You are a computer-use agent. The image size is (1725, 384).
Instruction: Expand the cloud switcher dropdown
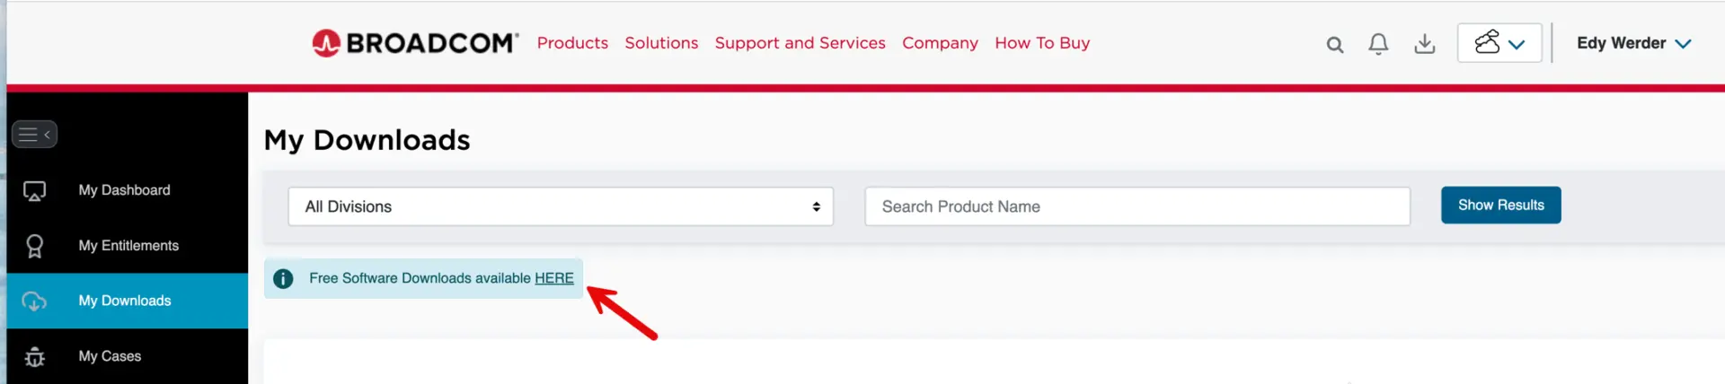1499,43
